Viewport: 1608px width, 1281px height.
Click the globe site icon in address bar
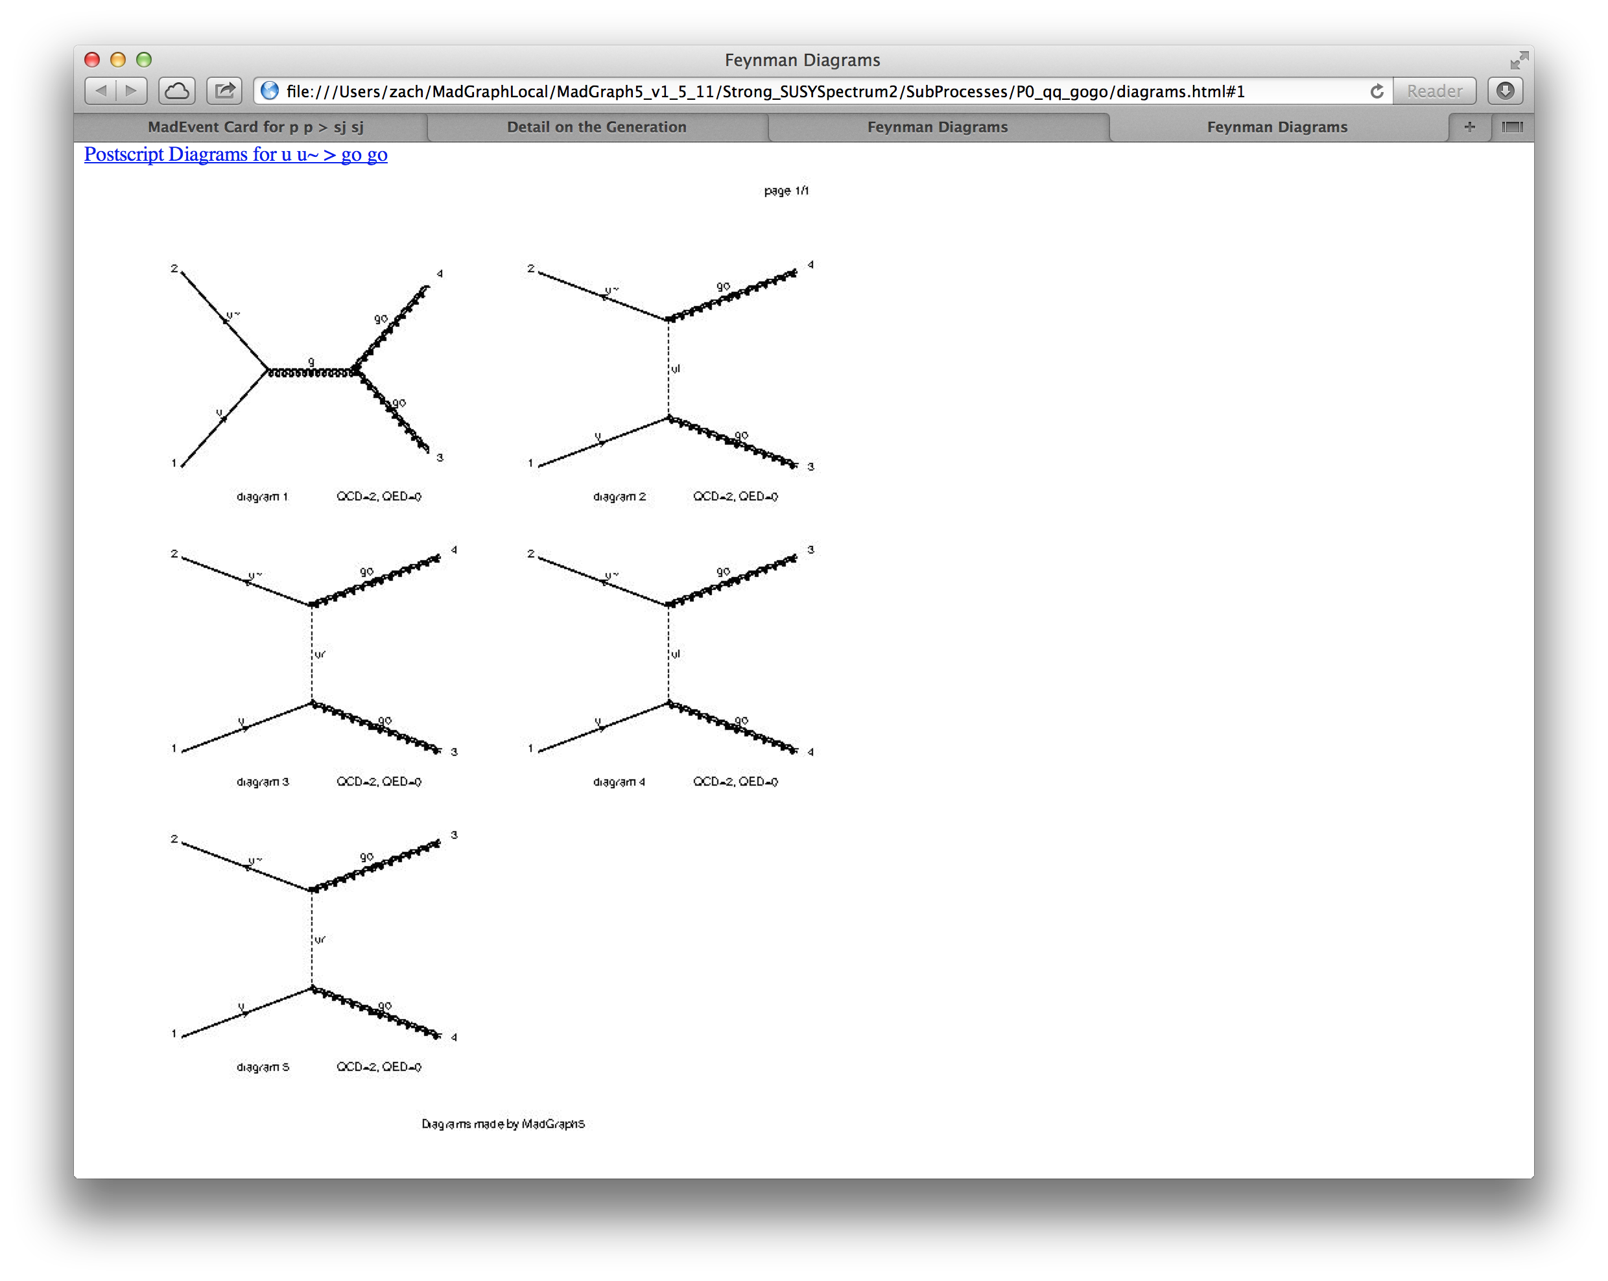[270, 91]
